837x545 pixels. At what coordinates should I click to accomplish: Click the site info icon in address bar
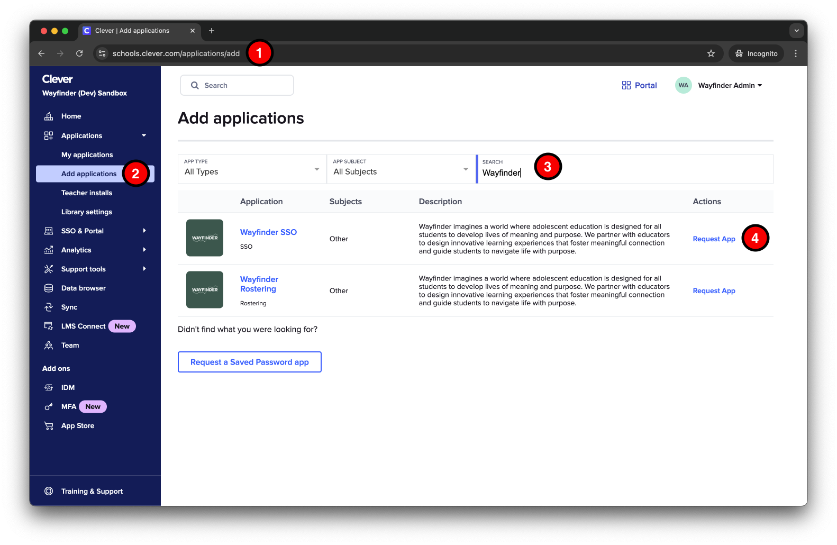[x=103, y=53]
